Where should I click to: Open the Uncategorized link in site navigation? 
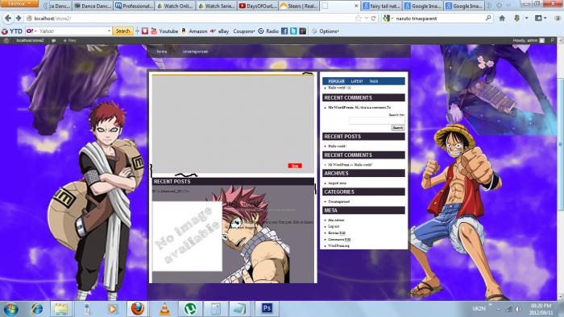click(195, 51)
